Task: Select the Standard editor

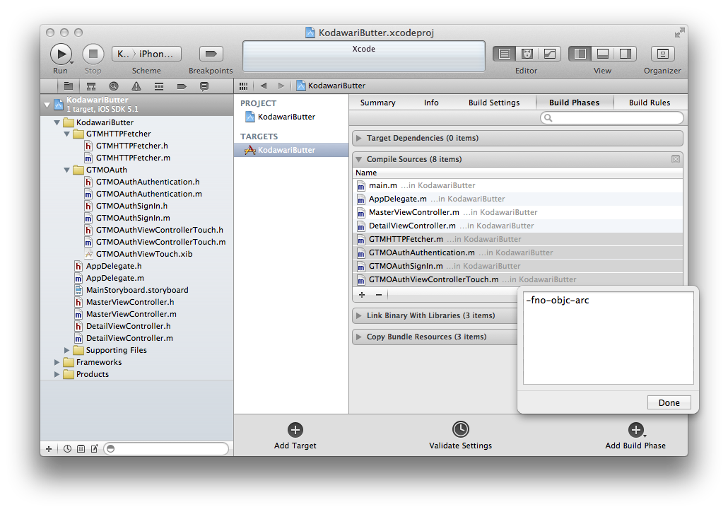Action: click(504, 54)
